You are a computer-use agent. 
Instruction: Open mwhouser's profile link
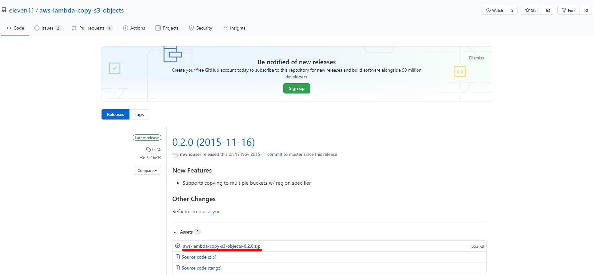coord(191,154)
